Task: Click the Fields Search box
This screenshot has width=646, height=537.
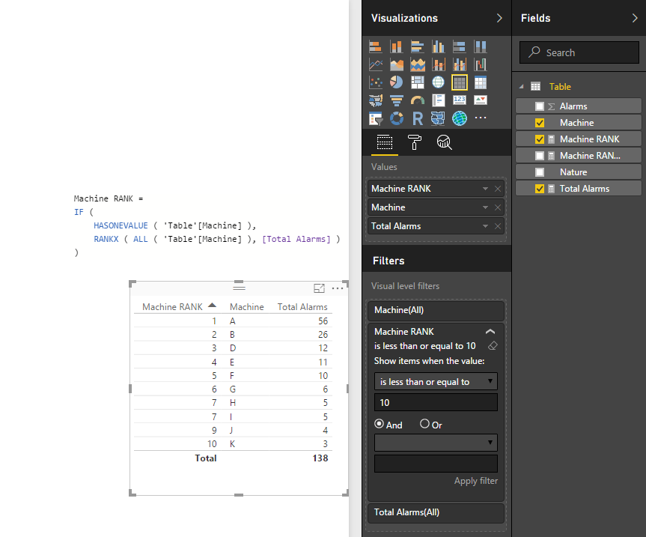Action: coord(579,52)
